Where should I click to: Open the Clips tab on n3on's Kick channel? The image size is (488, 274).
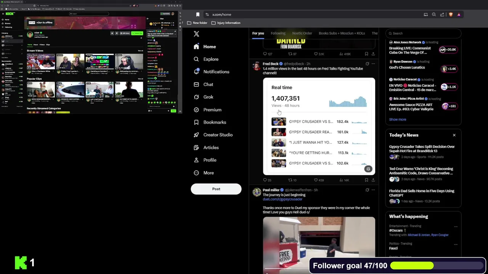coord(48,45)
